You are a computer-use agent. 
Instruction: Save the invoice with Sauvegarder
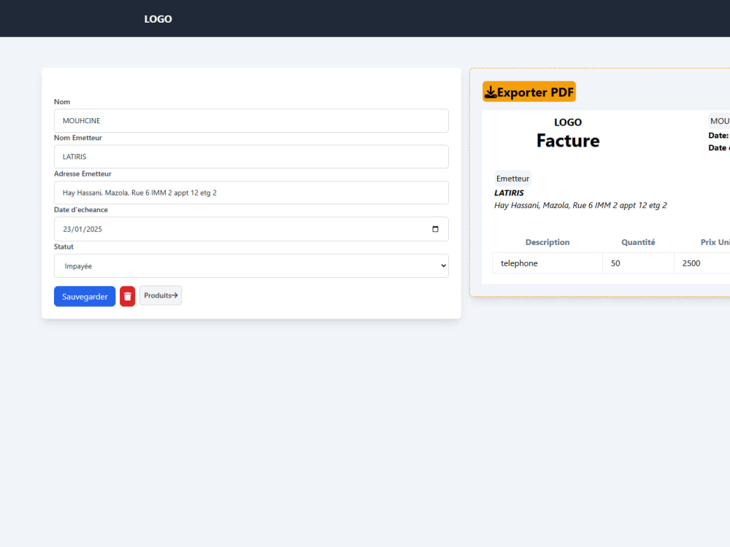point(85,296)
